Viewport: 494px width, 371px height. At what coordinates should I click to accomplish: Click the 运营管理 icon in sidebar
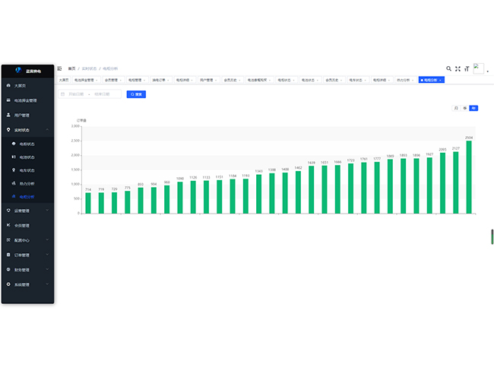(x=8, y=211)
